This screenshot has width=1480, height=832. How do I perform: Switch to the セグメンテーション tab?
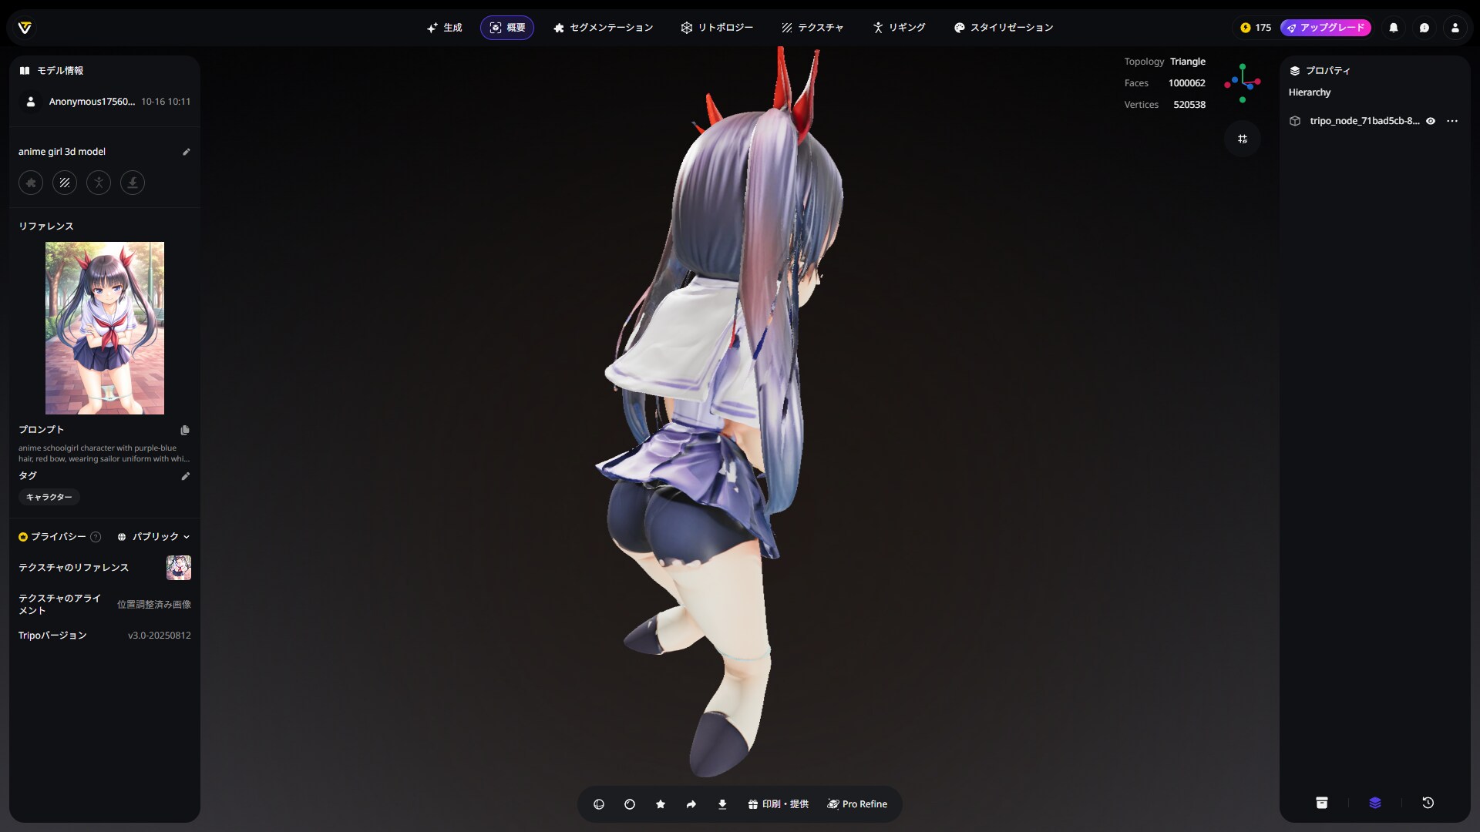[x=603, y=28]
